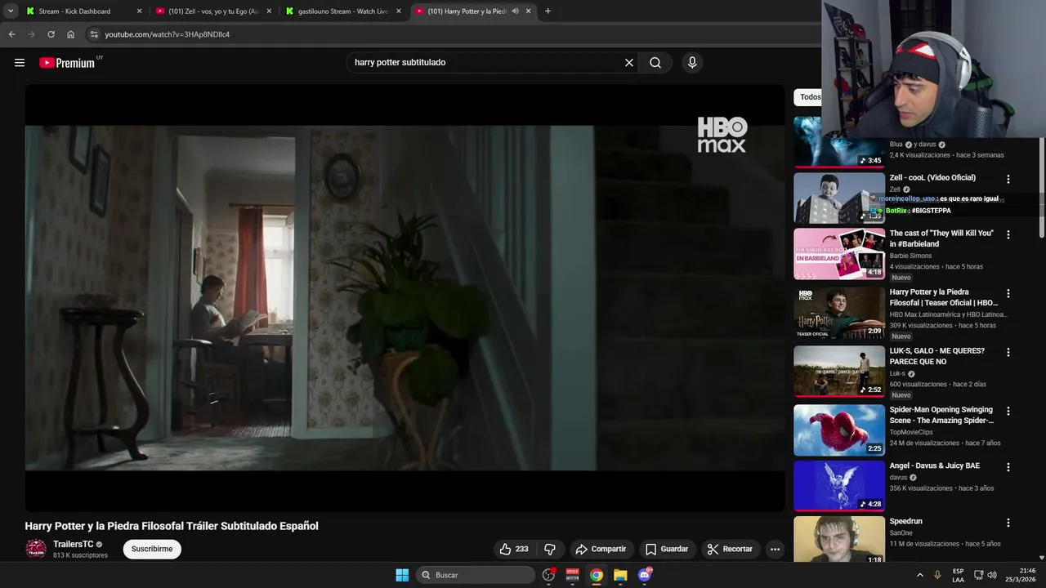Open the TrailersTC channel name link
Screen dimensions: 1046x588
coord(74,544)
